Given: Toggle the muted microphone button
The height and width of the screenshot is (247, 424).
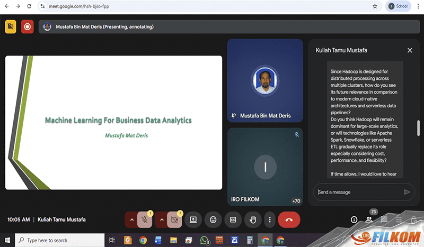Looking at the screenshot, I should (x=145, y=219).
